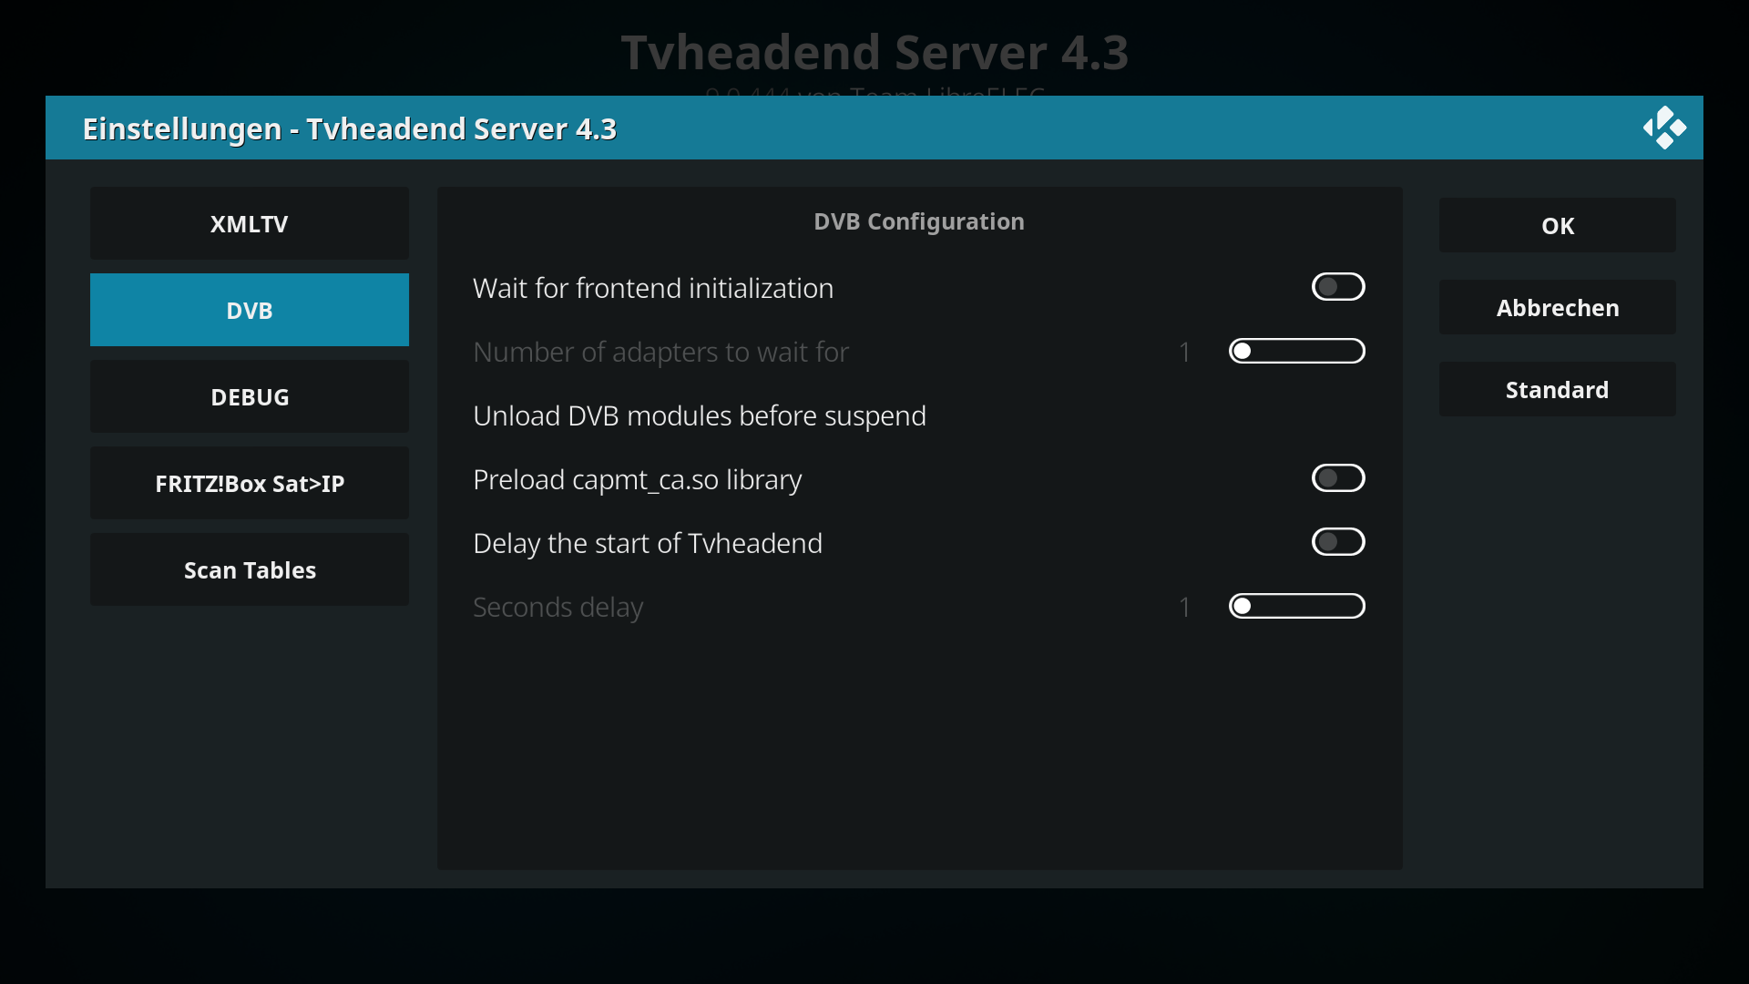Click the Number of adapters to wait for label
This screenshot has width=1749, height=984.
(660, 352)
